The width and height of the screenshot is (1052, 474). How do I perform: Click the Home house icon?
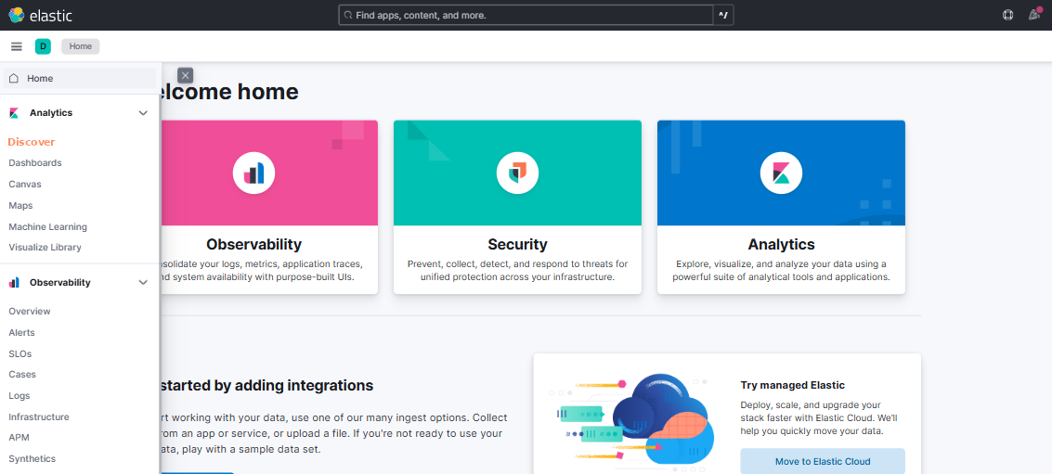pyautogui.click(x=13, y=79)
